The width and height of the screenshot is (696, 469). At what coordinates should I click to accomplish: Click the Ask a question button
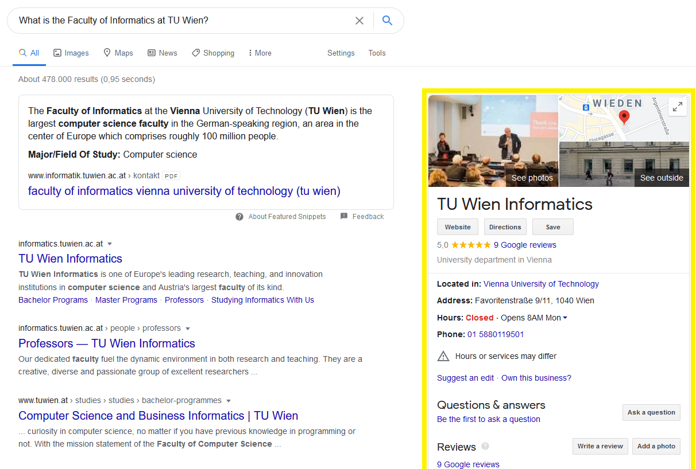pyautogui.click(x=651, y=412)
